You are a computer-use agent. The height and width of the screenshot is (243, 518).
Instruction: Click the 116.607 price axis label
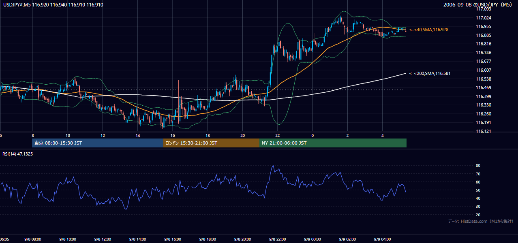pyautogui.click(x=484, y=70)
